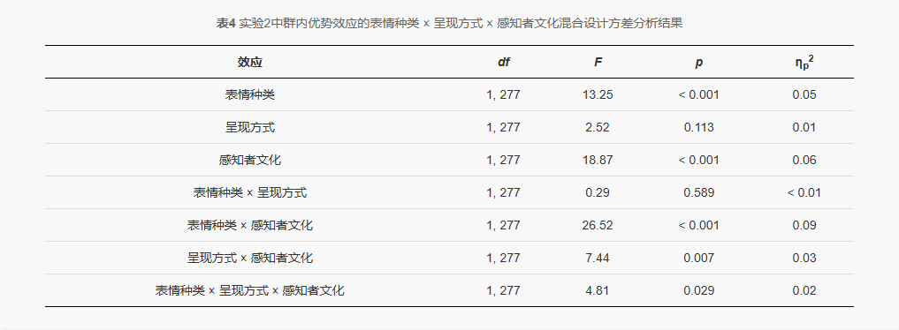Click the F value 4.81
Viewport: 899px width, 330px height.
(x=598, y=290)
